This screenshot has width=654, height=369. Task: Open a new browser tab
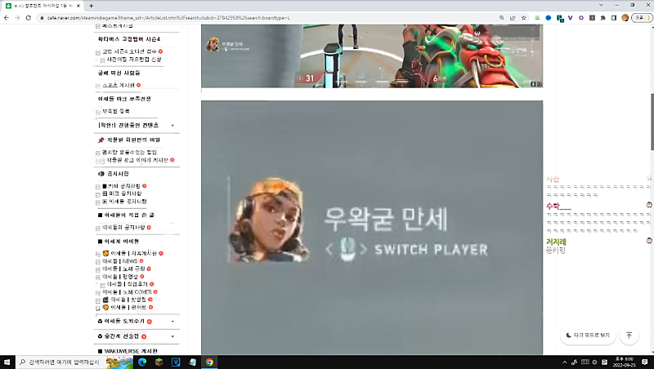point(91,6)
